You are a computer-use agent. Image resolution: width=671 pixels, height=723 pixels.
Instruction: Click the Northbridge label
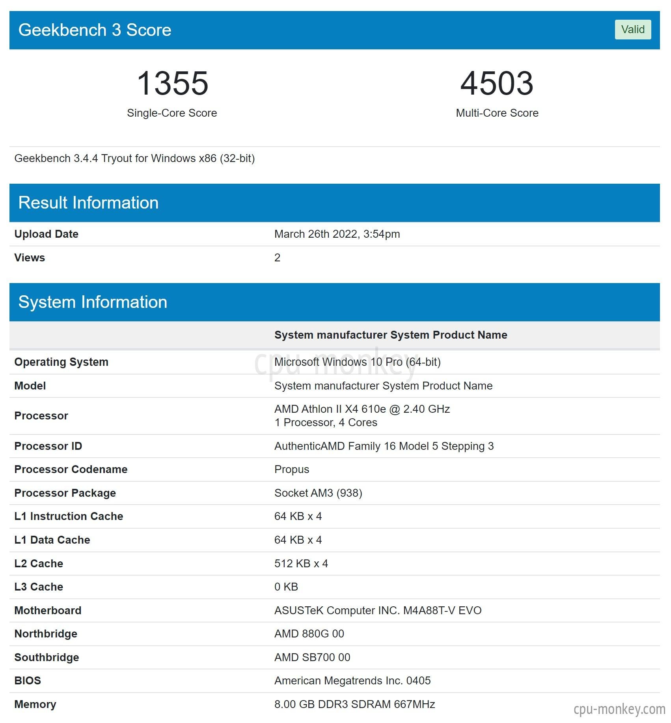(x=46, y=634)
